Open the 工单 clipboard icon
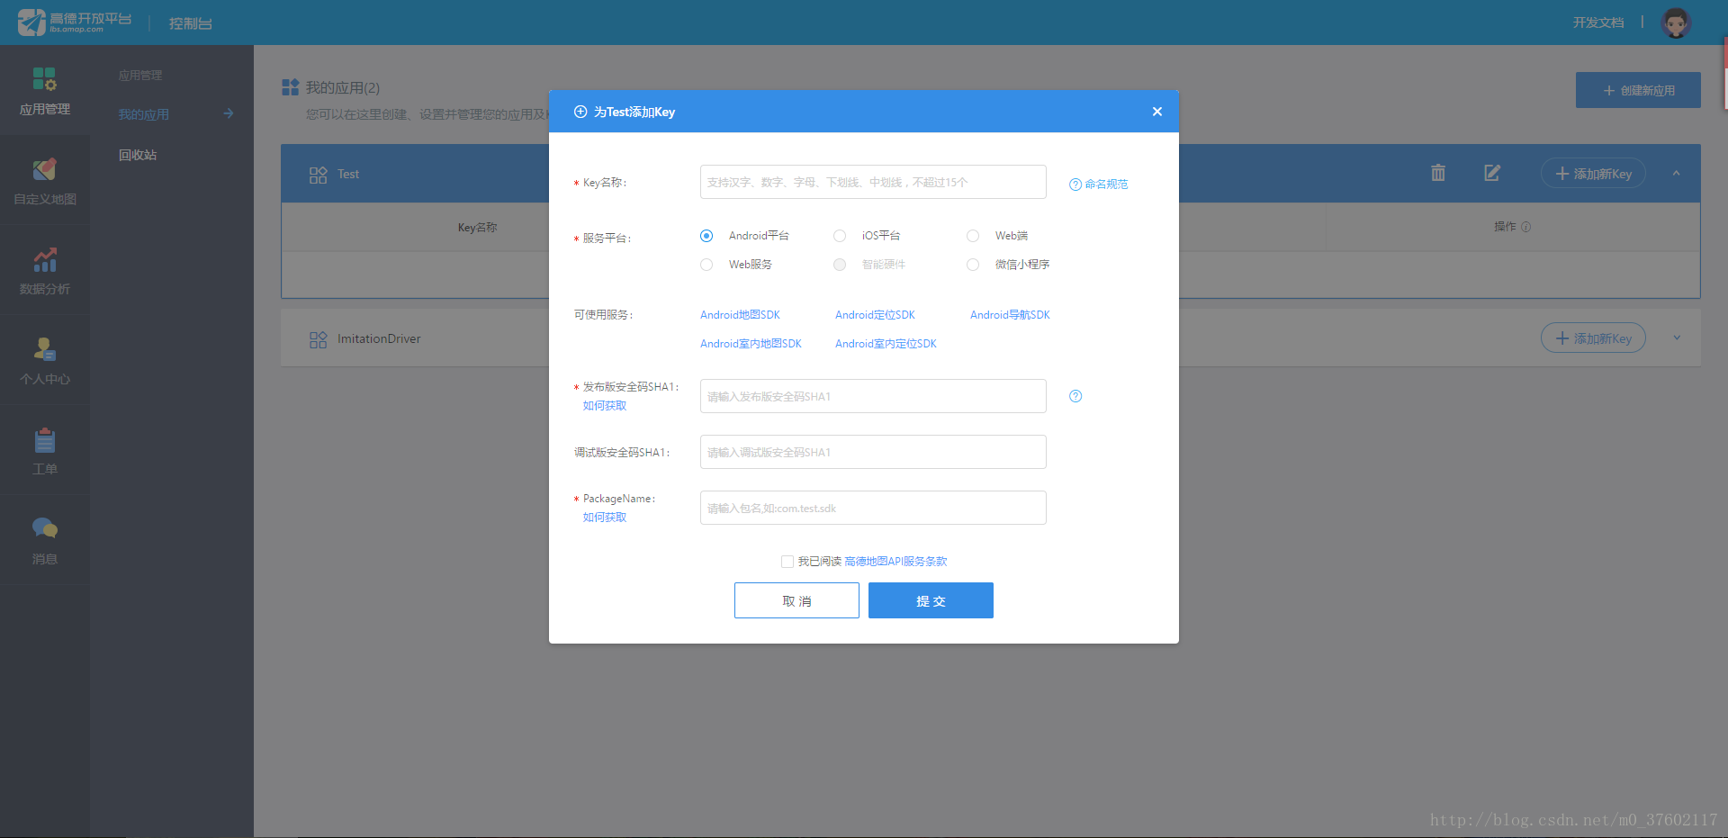This screenshot has width=1728, height=838. pyautogui.click(x=44, y=440)
